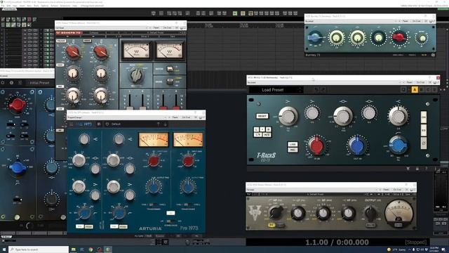The width and height of the screenshot is (449, 253).
Task: Click next preset down arrow in Arturia Pre 1973
Action: click(x=166, y=124)
